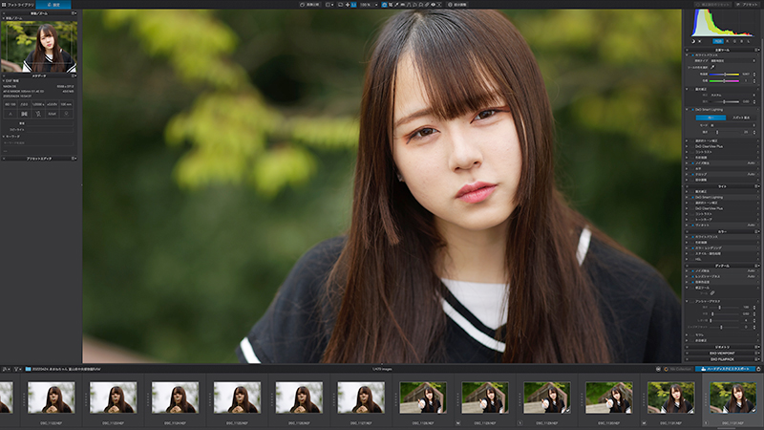Select the Spot Weighted button in Smart Lighting

(741, 118)
